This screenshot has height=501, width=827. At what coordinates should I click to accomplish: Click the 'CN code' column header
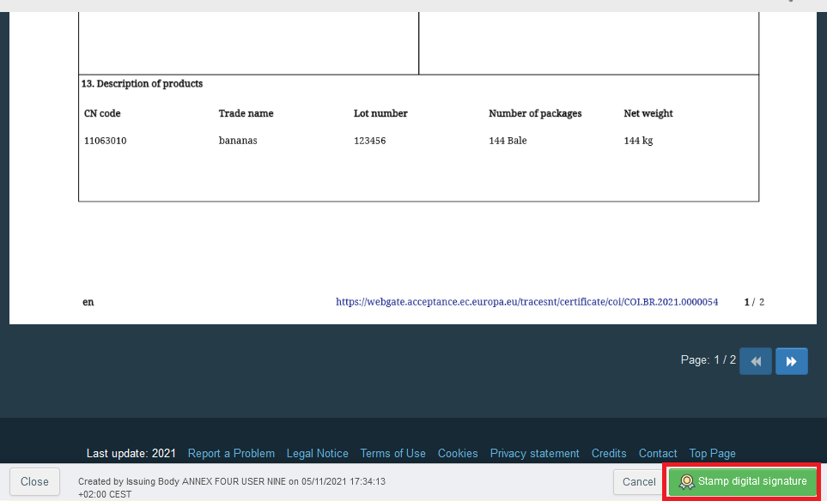[x=102, y=113]
